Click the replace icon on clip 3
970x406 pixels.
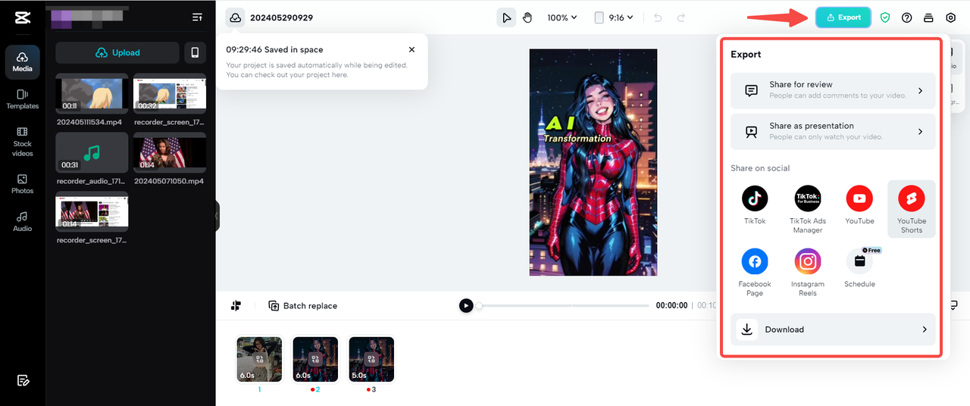[x=371, y=360]
